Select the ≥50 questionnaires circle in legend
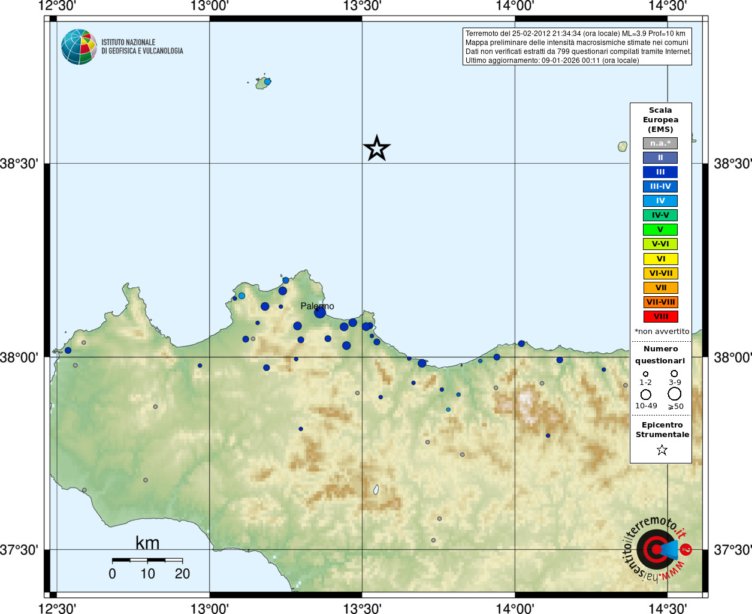752x614 pixels. 675,394
